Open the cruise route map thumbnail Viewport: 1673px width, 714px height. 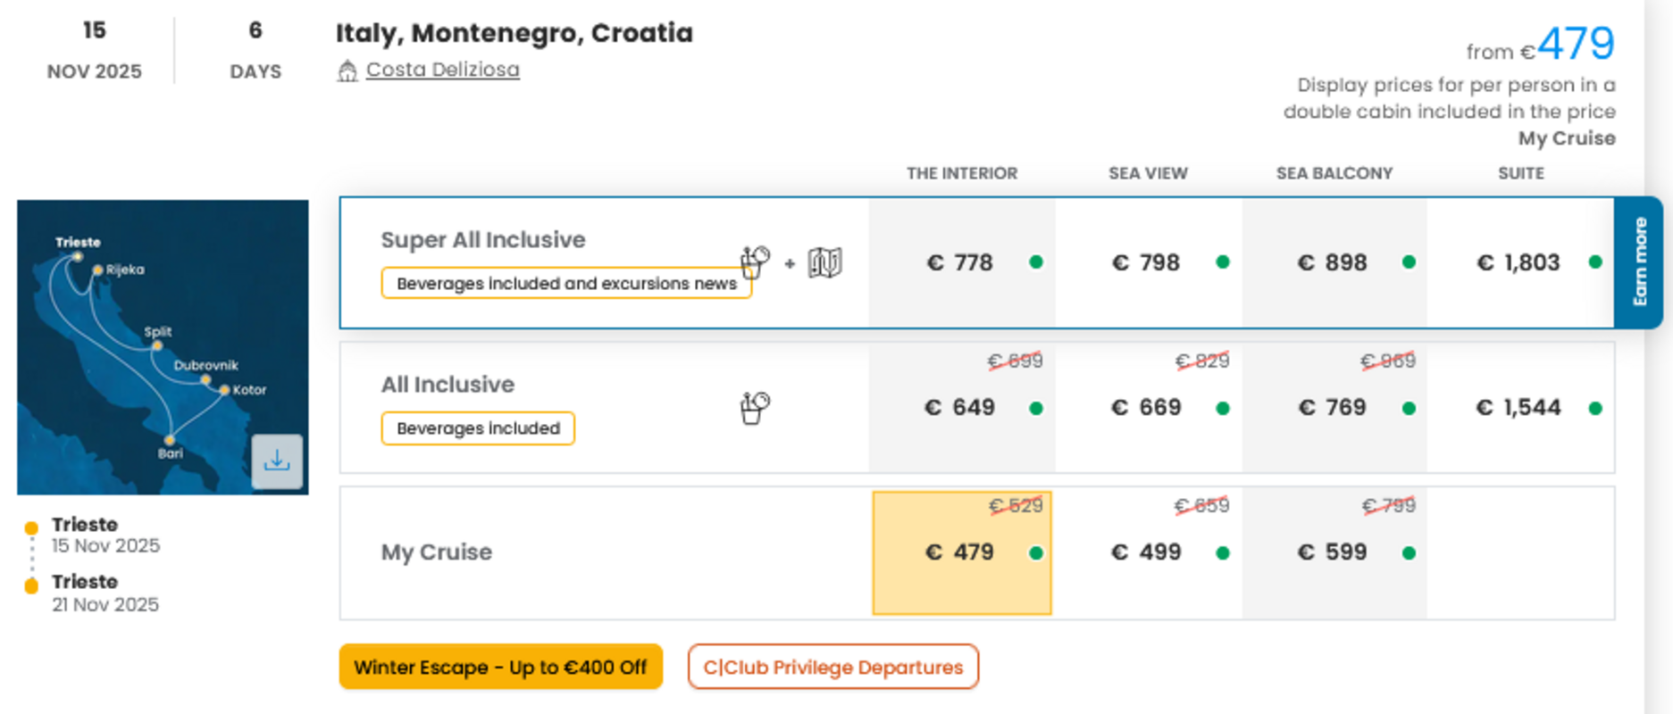[163, 347]
